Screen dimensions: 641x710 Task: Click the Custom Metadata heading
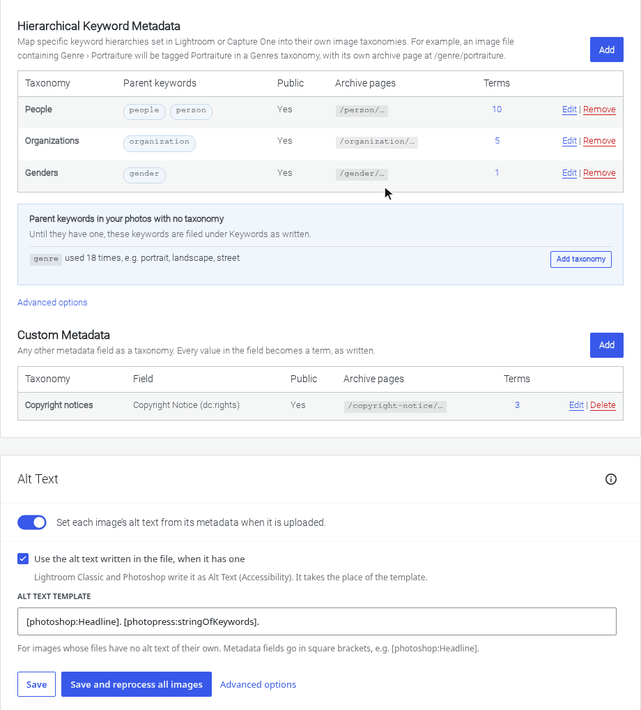click(x=64, y=335)
